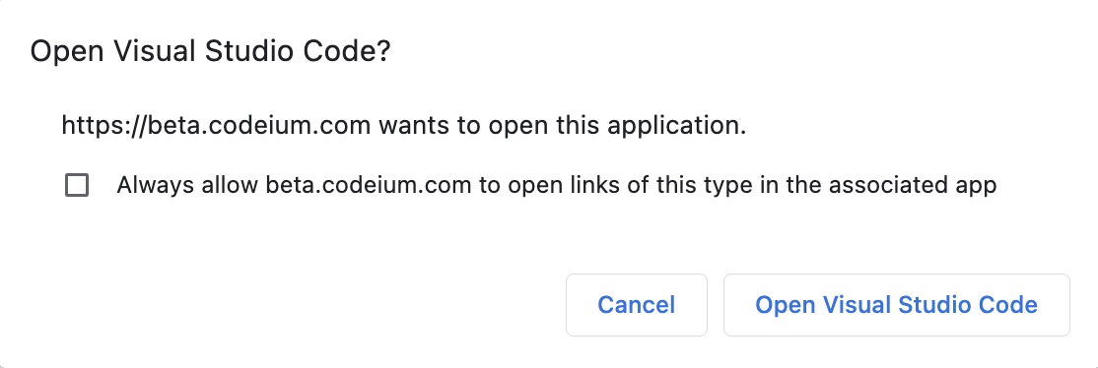Allow beta.codeium.com to open VS Code

896,304
